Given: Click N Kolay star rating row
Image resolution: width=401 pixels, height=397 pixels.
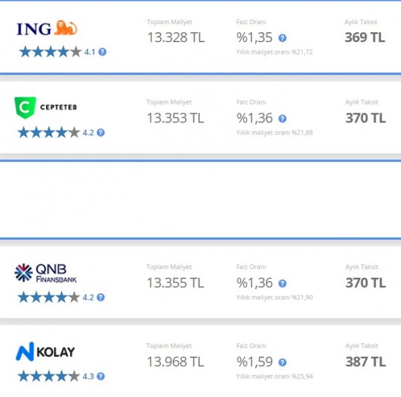Looking at the screenshot, I should (49, 376).
